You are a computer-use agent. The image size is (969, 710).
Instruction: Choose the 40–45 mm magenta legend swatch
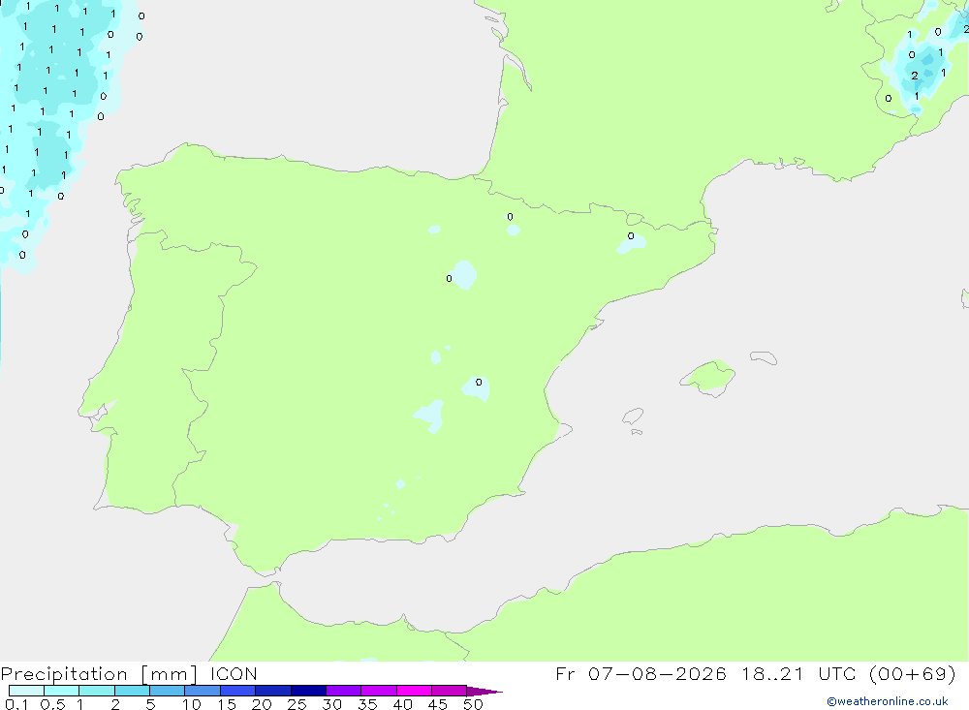tap(414, 691)
